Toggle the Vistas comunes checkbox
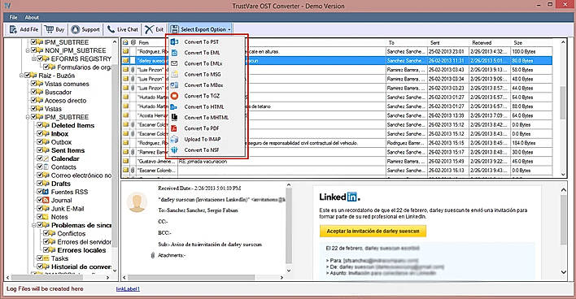The image size is (576, 299). pos(33,84)
